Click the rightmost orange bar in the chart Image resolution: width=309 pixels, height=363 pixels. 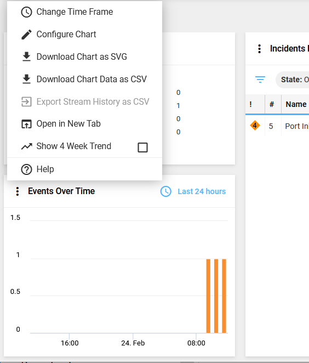click(x=224, y=296)
